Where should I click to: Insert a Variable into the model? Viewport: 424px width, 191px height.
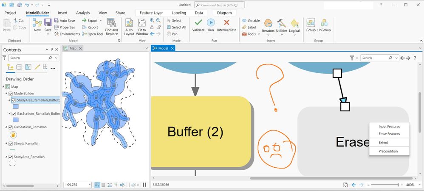click(x=251, y=20)
